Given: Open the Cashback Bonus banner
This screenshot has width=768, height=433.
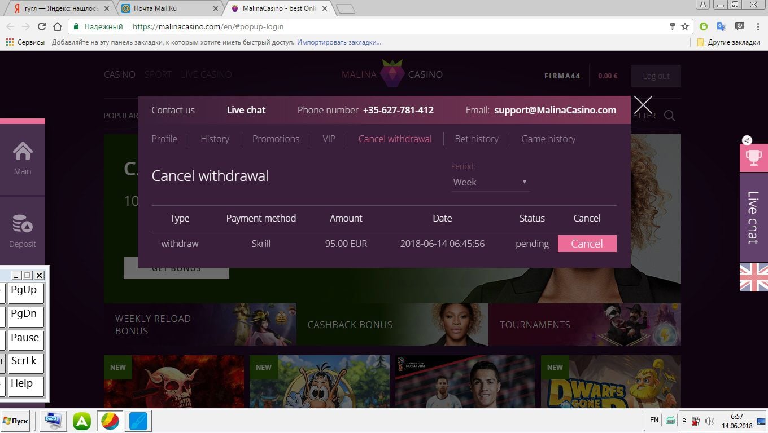Looking at the screenshot, I should coord(392,325).
